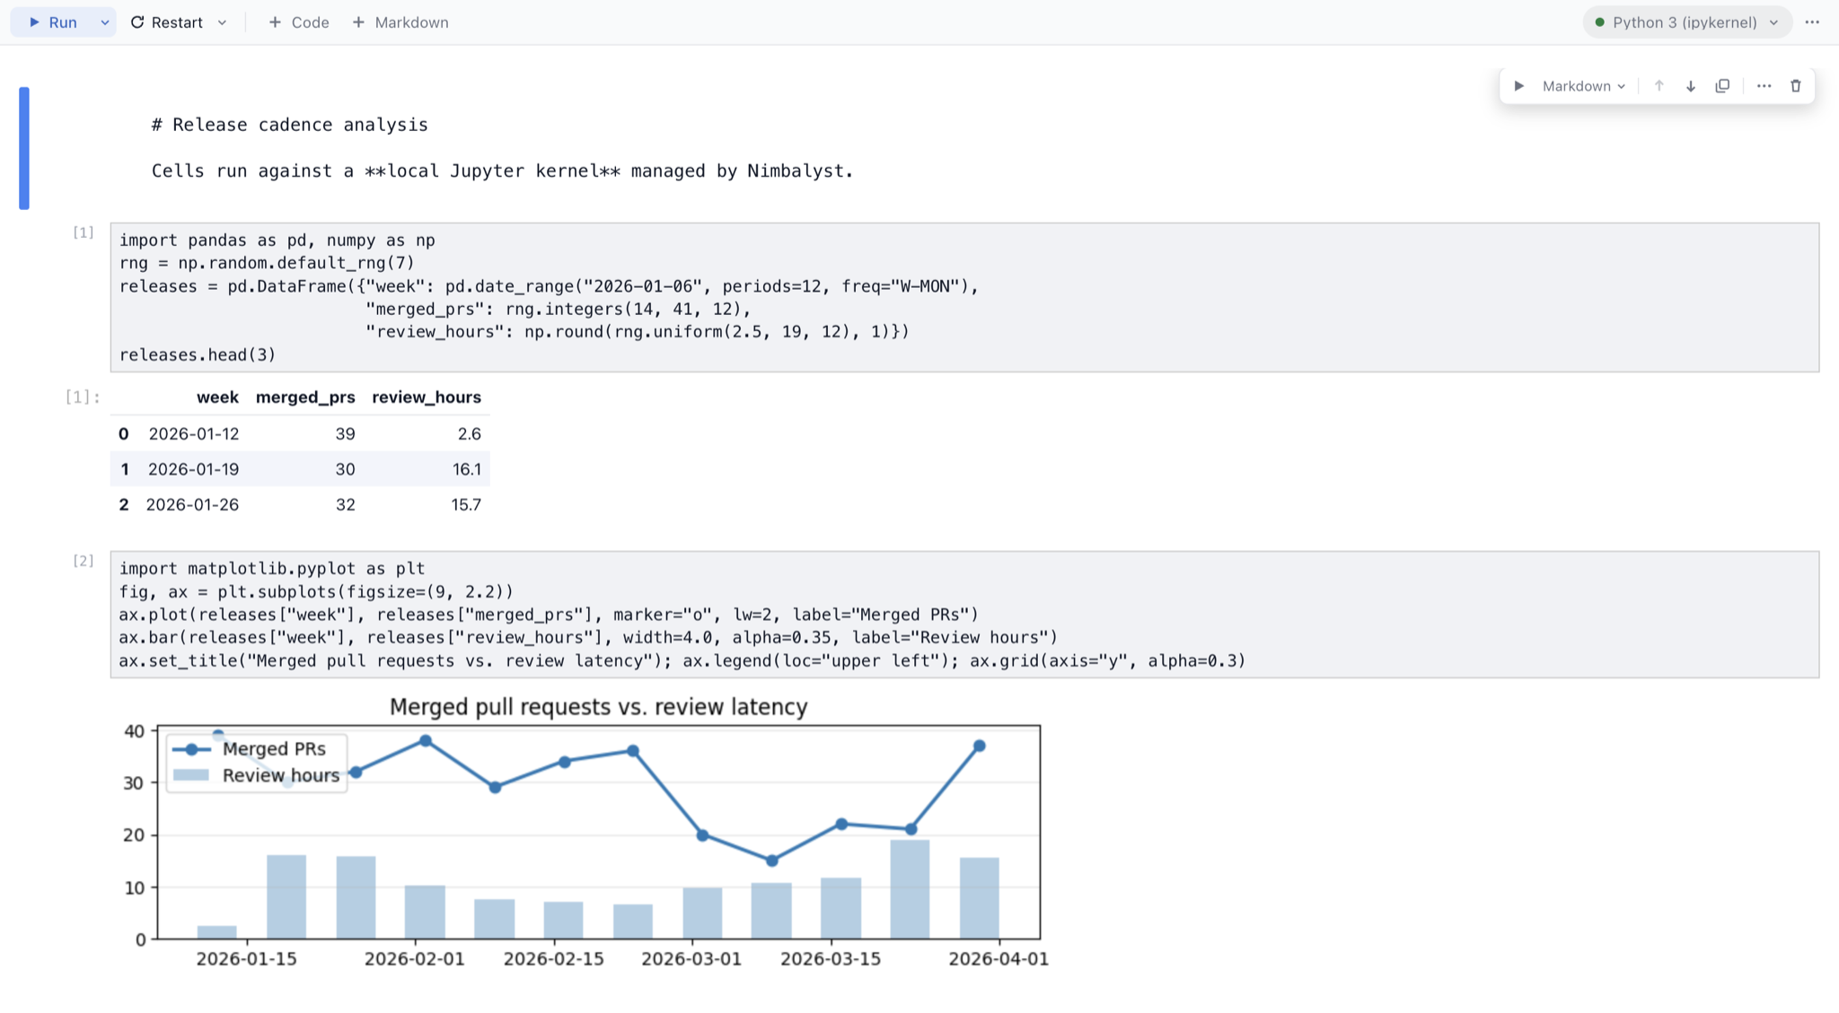This screenshot has width=1839, height=1013.
Task: Click the merged_prs value 39
Action: [346, 434]
